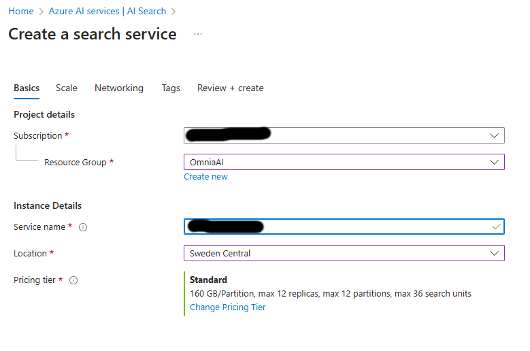Open the ellipsis menu beside the page title
The image size is (530, 351).
point(198,34)
